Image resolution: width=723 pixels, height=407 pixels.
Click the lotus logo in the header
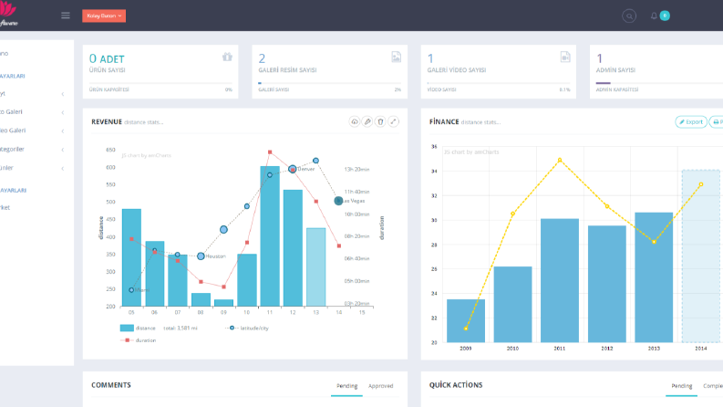point(8,14)
